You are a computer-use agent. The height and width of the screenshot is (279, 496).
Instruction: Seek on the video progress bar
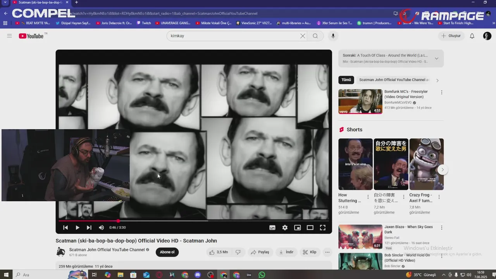pos(194,221)
